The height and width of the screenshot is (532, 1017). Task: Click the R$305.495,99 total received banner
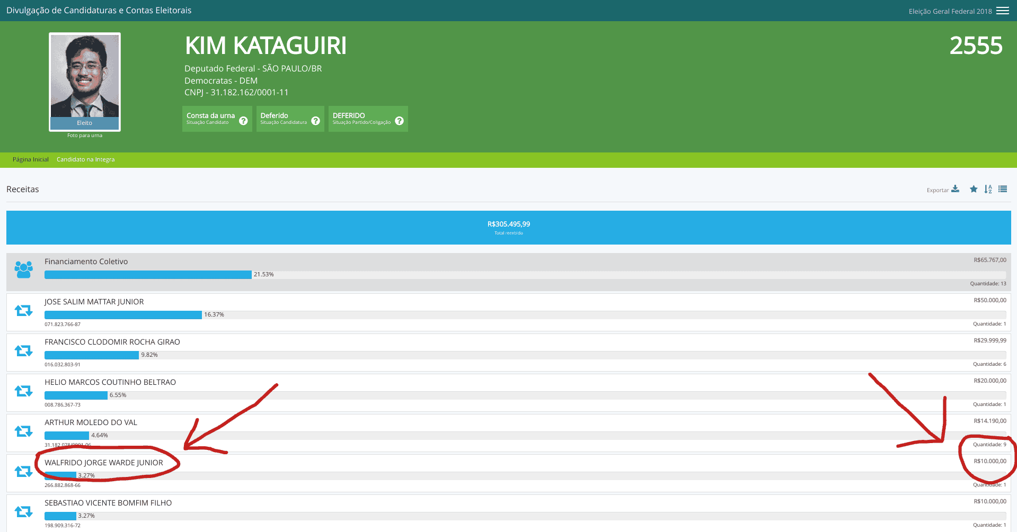[x=508, y=228]
